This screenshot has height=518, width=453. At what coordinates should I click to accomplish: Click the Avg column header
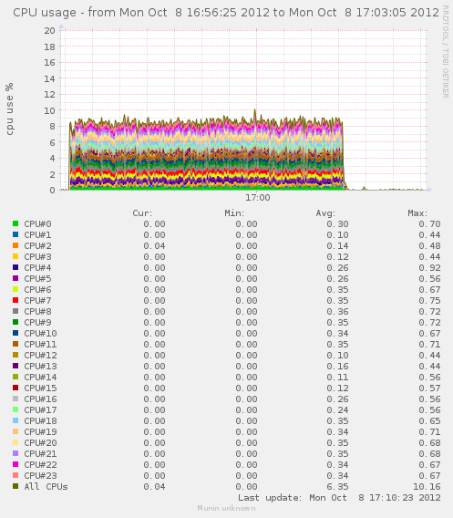325,213
